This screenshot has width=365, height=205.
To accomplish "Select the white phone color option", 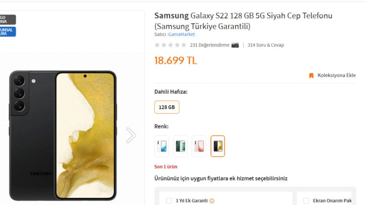I will [x=161, y=146].
